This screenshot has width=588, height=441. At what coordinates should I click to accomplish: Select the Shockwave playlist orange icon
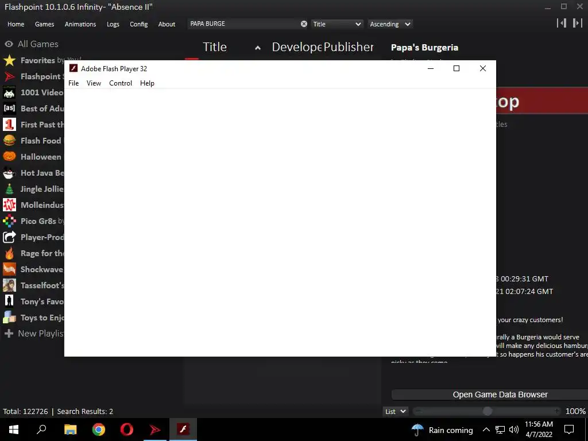9,269
